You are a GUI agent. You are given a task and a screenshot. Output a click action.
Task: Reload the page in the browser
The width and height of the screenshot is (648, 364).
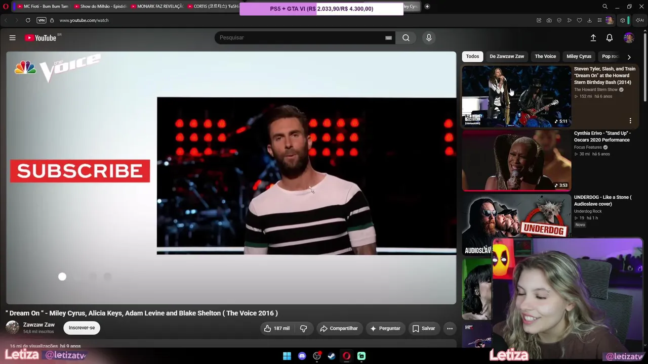tap(28, 20)
